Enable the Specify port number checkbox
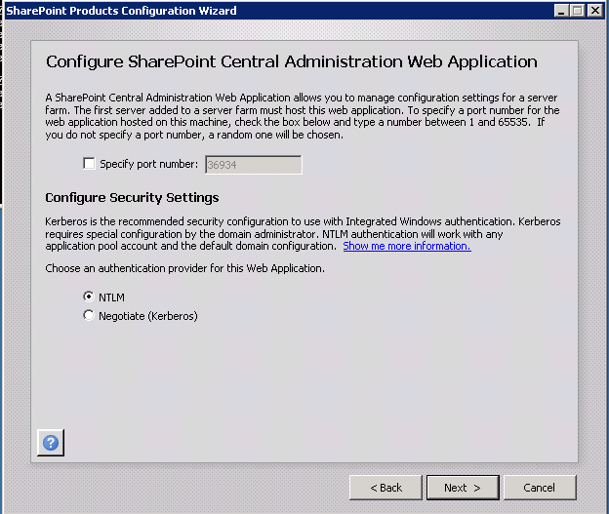The width and height of the screenshot is (609, 514). coord(90,165)
